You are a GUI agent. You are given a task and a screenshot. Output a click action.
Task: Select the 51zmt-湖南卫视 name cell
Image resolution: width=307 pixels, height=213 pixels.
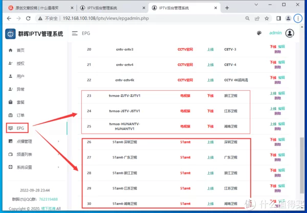click(125, 204)
